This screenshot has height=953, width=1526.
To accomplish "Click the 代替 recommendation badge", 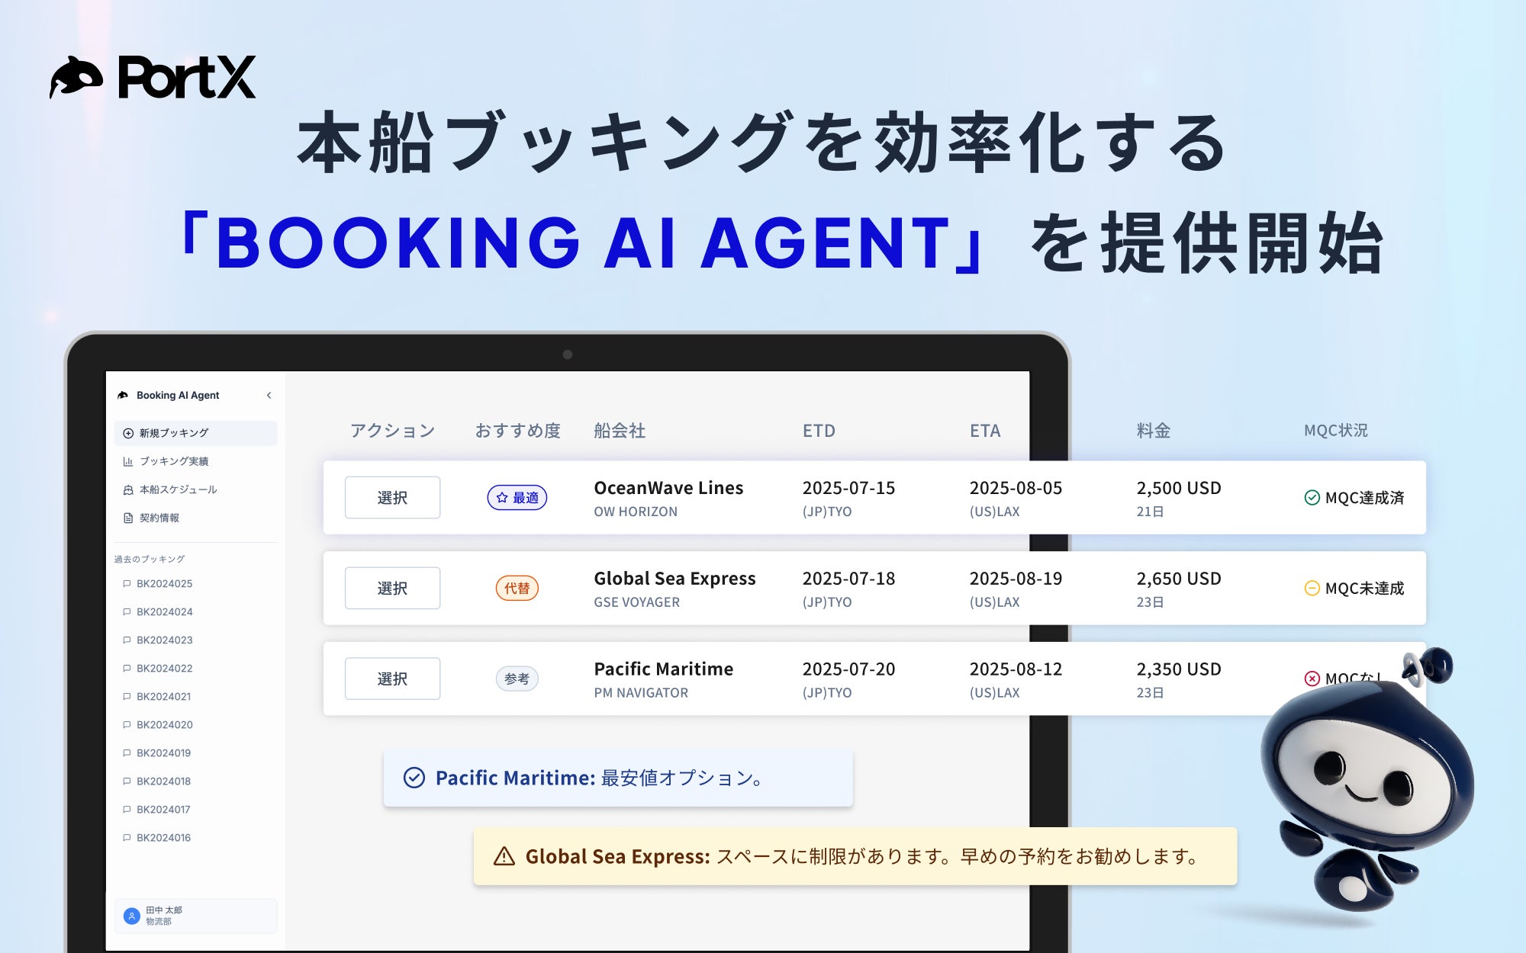I will click(x=517, y=589).
